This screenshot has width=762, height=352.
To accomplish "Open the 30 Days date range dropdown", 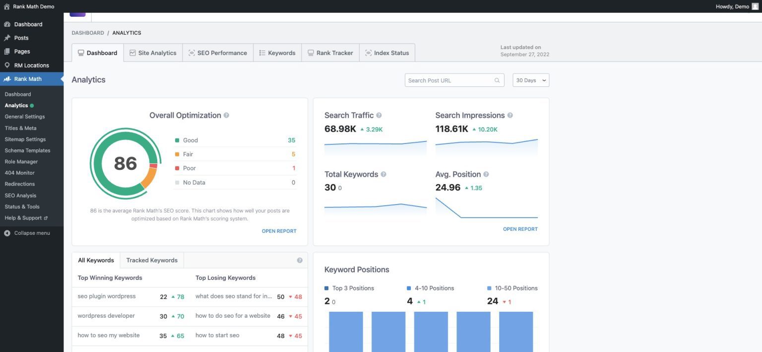I will pyautogui.click(x=530, y=80).
